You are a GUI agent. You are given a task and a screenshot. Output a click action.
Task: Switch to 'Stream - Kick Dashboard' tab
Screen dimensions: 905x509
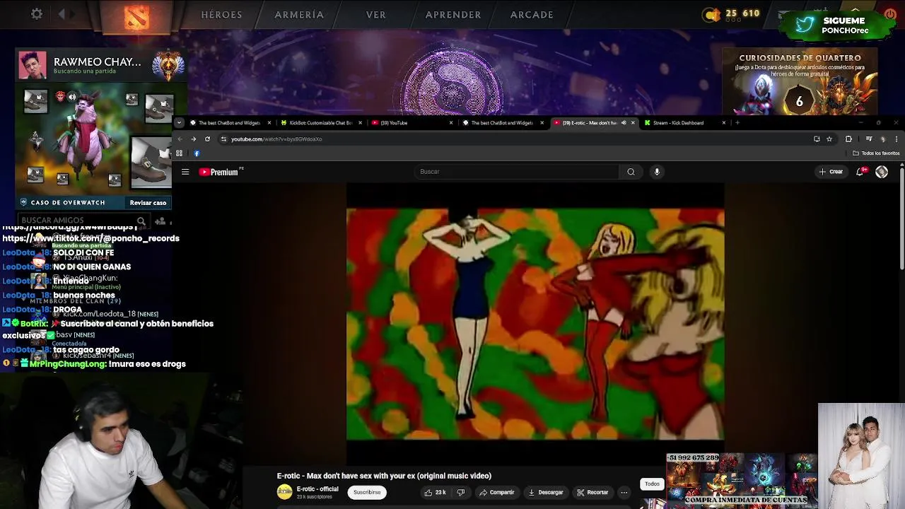tap(684, 123)
